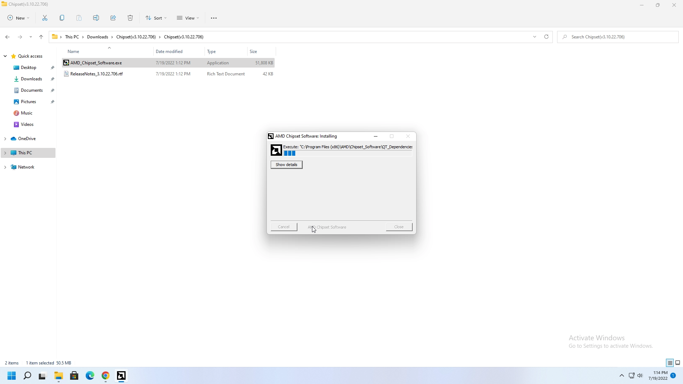Click Downloads in the address breadcrumb
This screenshot has width=683, height=384.
[x=97, y=37]
